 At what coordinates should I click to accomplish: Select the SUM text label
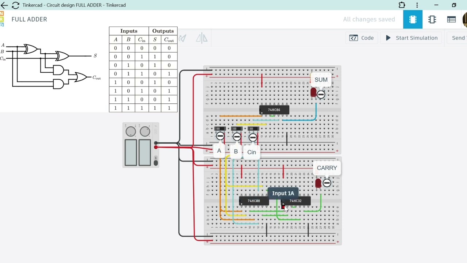pos(321,80)
